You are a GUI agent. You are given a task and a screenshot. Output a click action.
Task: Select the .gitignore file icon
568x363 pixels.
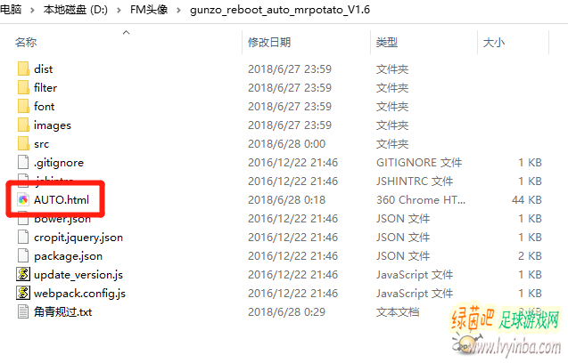coord(23,162)
